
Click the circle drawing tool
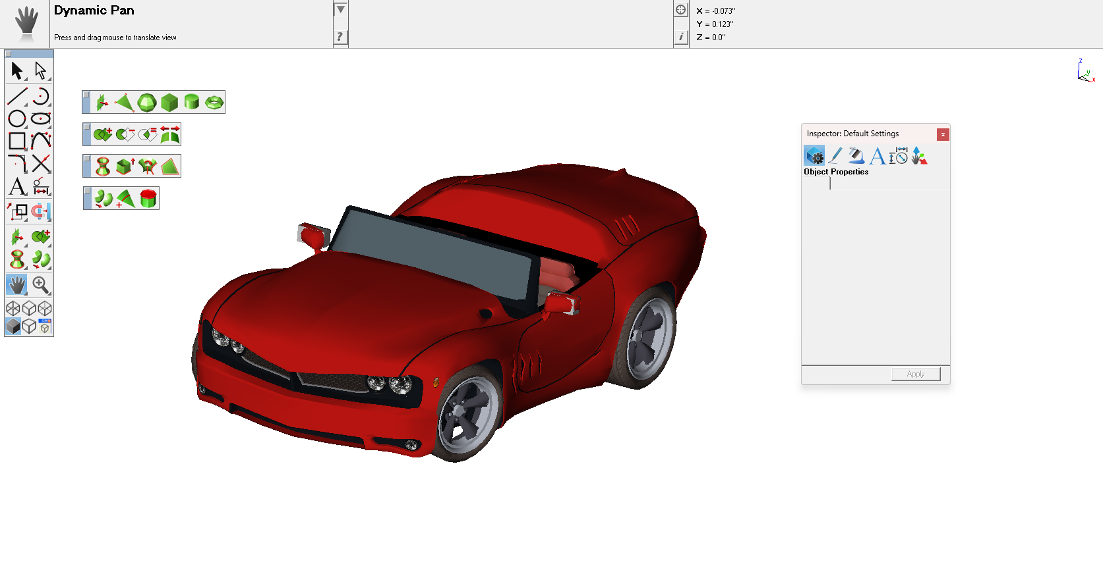[17, 118]
